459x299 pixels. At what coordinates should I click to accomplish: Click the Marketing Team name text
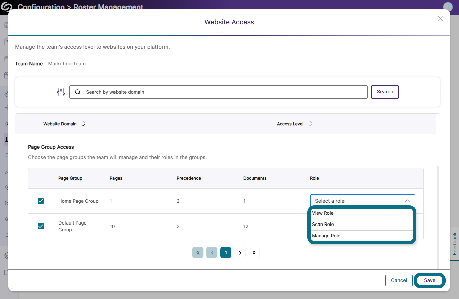[x=67, y=64]
